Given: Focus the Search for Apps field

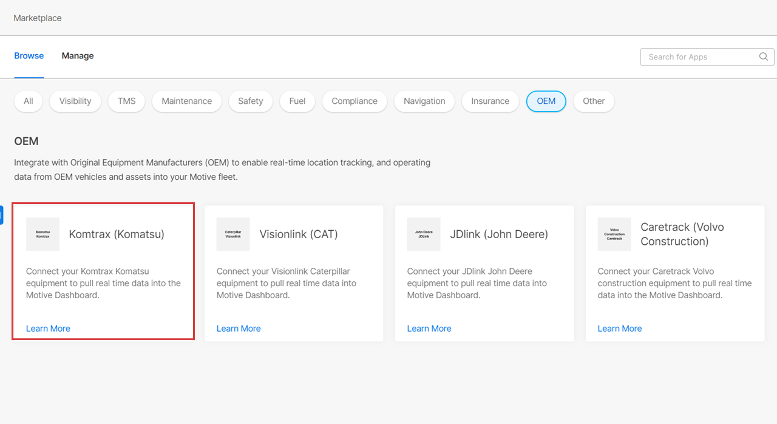Looking at the screenshot, I should click(707, 56).
